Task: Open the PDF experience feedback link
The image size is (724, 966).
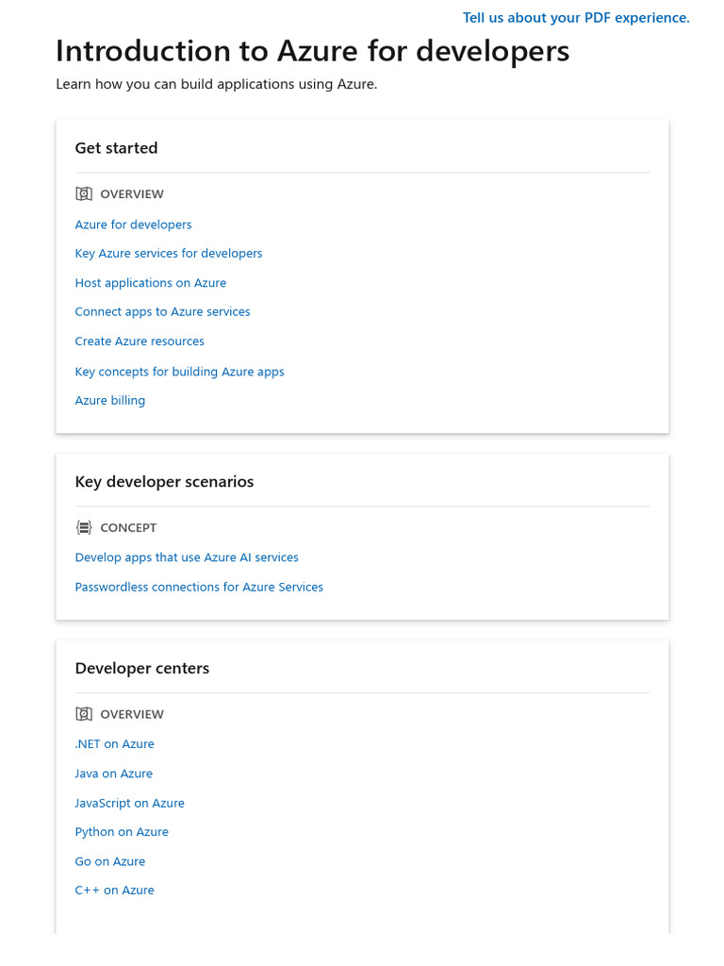Action: tap(576, 18)
